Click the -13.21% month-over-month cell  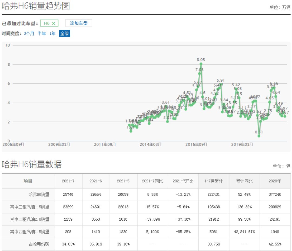pos(183,195)
